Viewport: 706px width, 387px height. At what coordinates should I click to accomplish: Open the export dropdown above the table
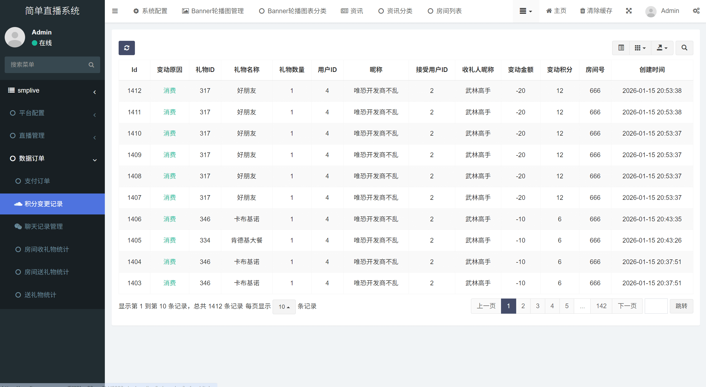(662, 48)
